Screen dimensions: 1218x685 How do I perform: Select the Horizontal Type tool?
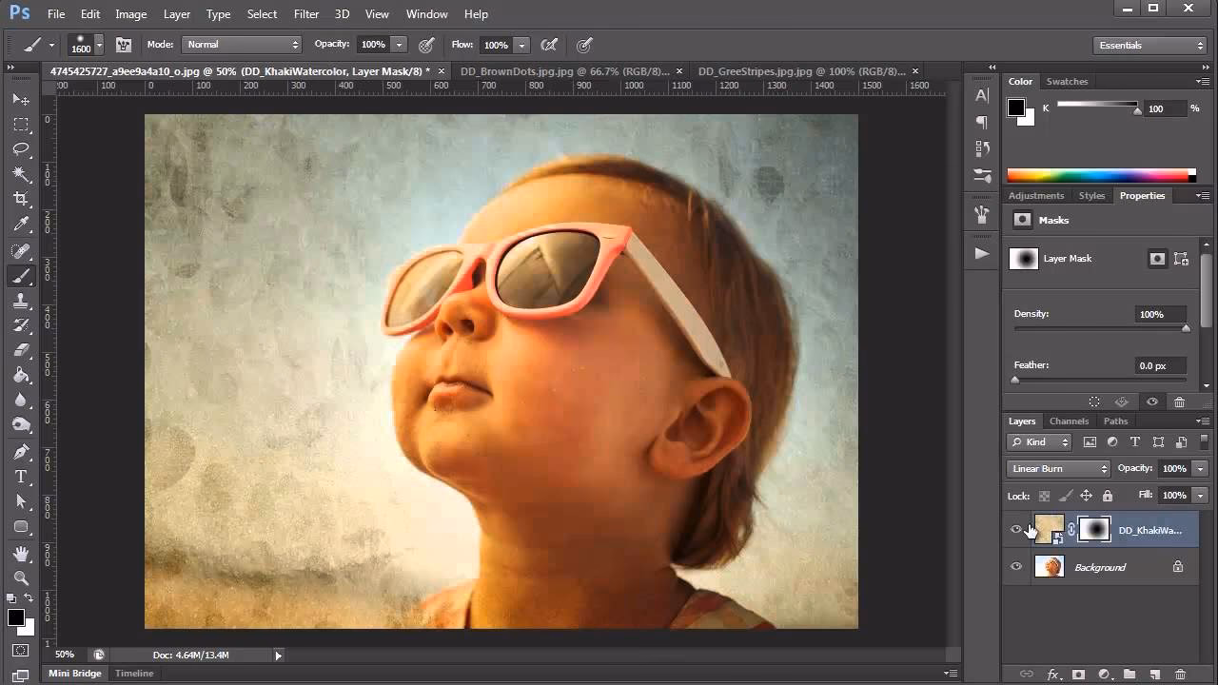(22, 475)
